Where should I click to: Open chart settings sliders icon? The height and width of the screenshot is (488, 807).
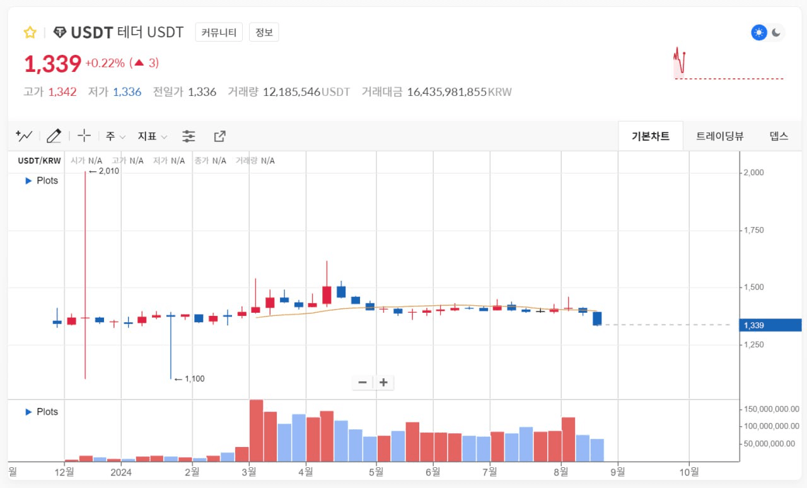189,136
